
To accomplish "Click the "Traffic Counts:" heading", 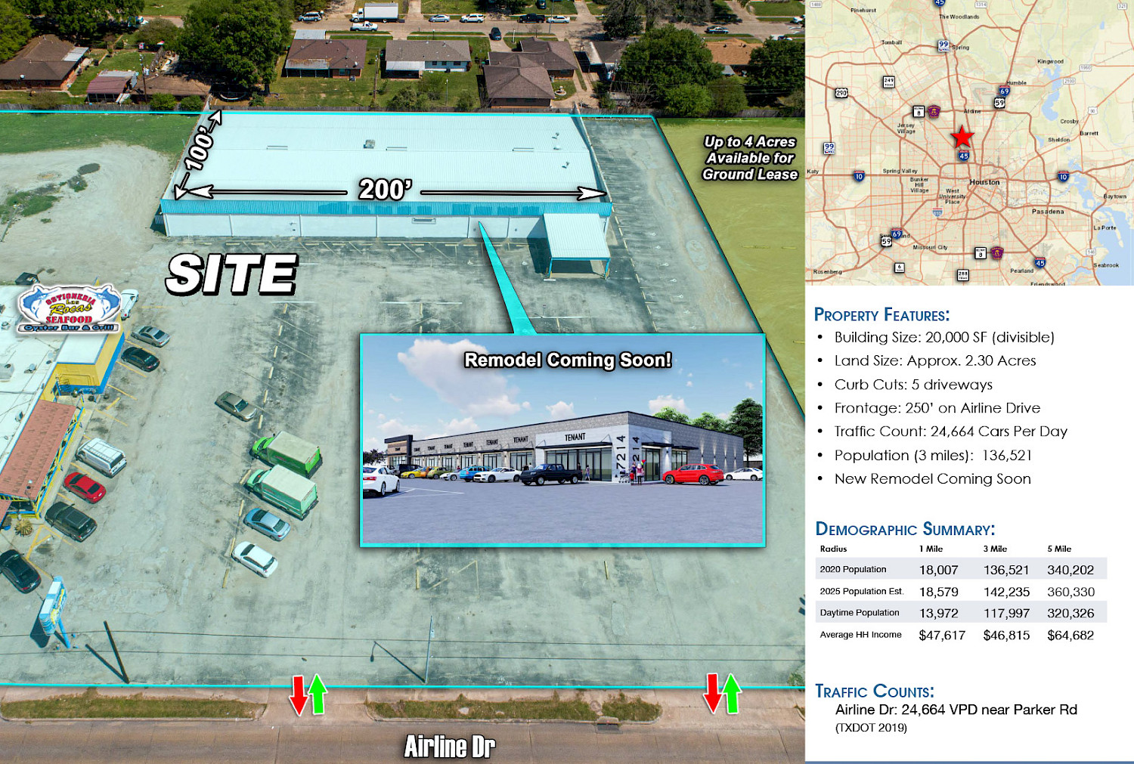I will click(874, 691).
